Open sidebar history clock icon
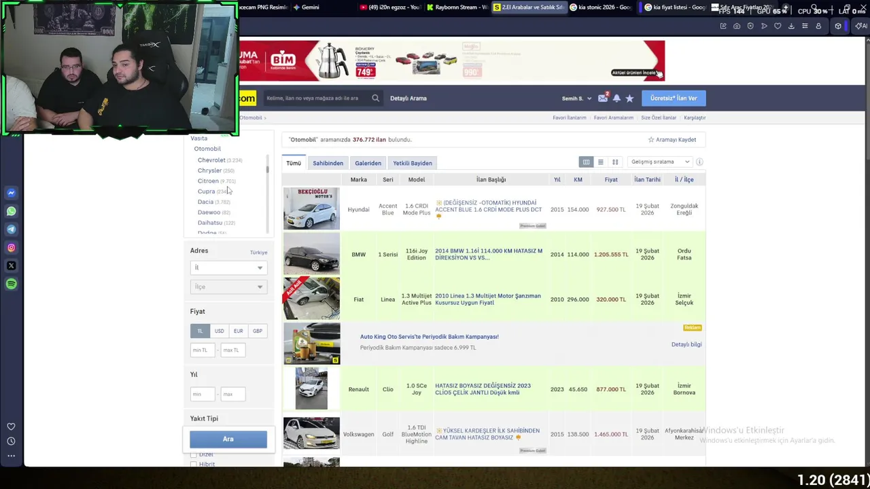The height and width of the screenshot is (489, 870). click(11, 441)
